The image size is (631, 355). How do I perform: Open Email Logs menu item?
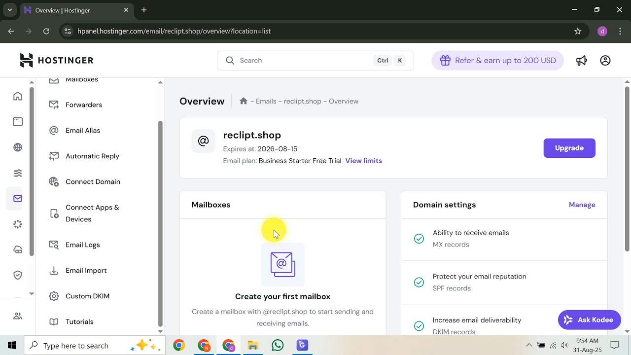coord(82,245)
